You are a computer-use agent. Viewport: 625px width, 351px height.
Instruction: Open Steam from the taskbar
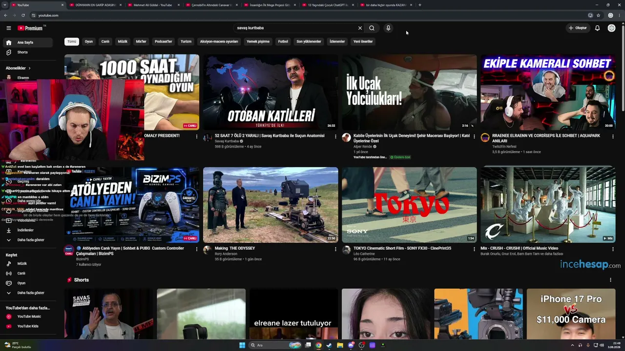pos(329,345)
